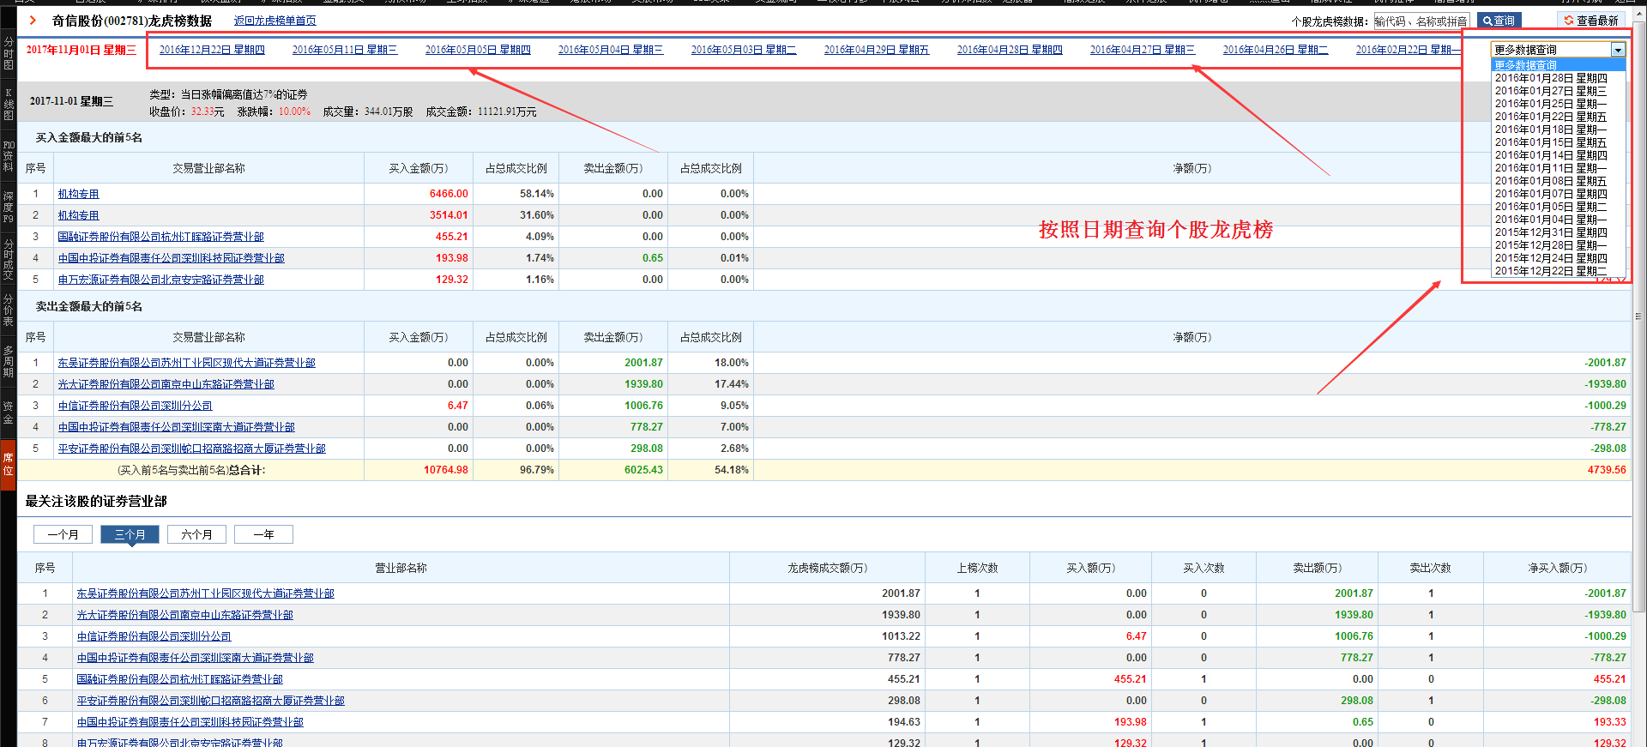
Task: Click the 查询 search button with magnifier
Action: pos(1499,21)
